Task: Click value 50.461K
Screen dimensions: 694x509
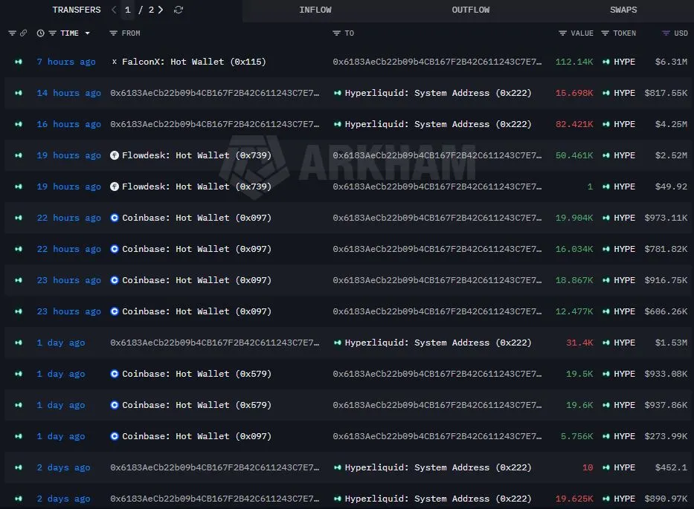Action: [x=574, y=155]
